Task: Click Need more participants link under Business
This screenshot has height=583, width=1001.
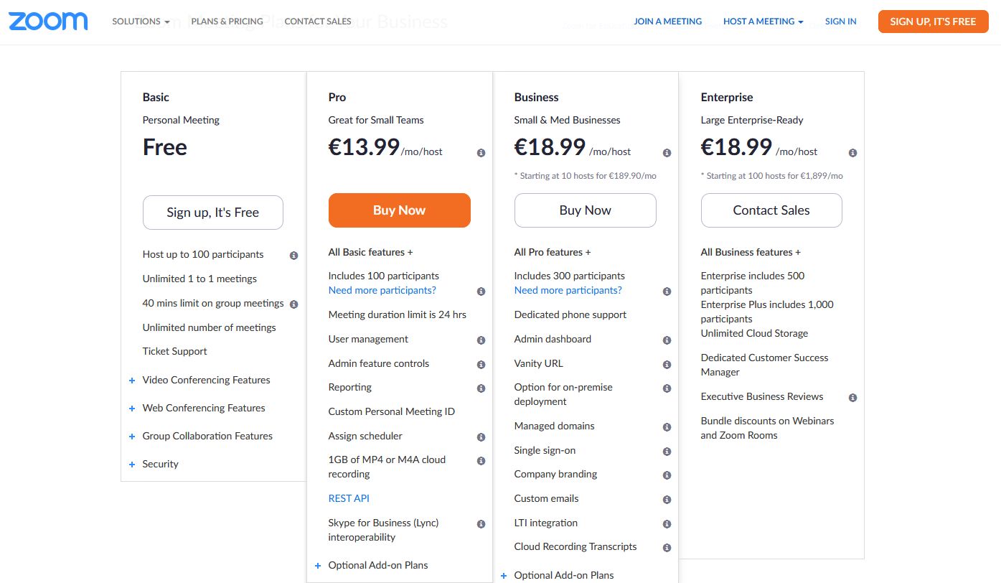Action: click(568, 291)
